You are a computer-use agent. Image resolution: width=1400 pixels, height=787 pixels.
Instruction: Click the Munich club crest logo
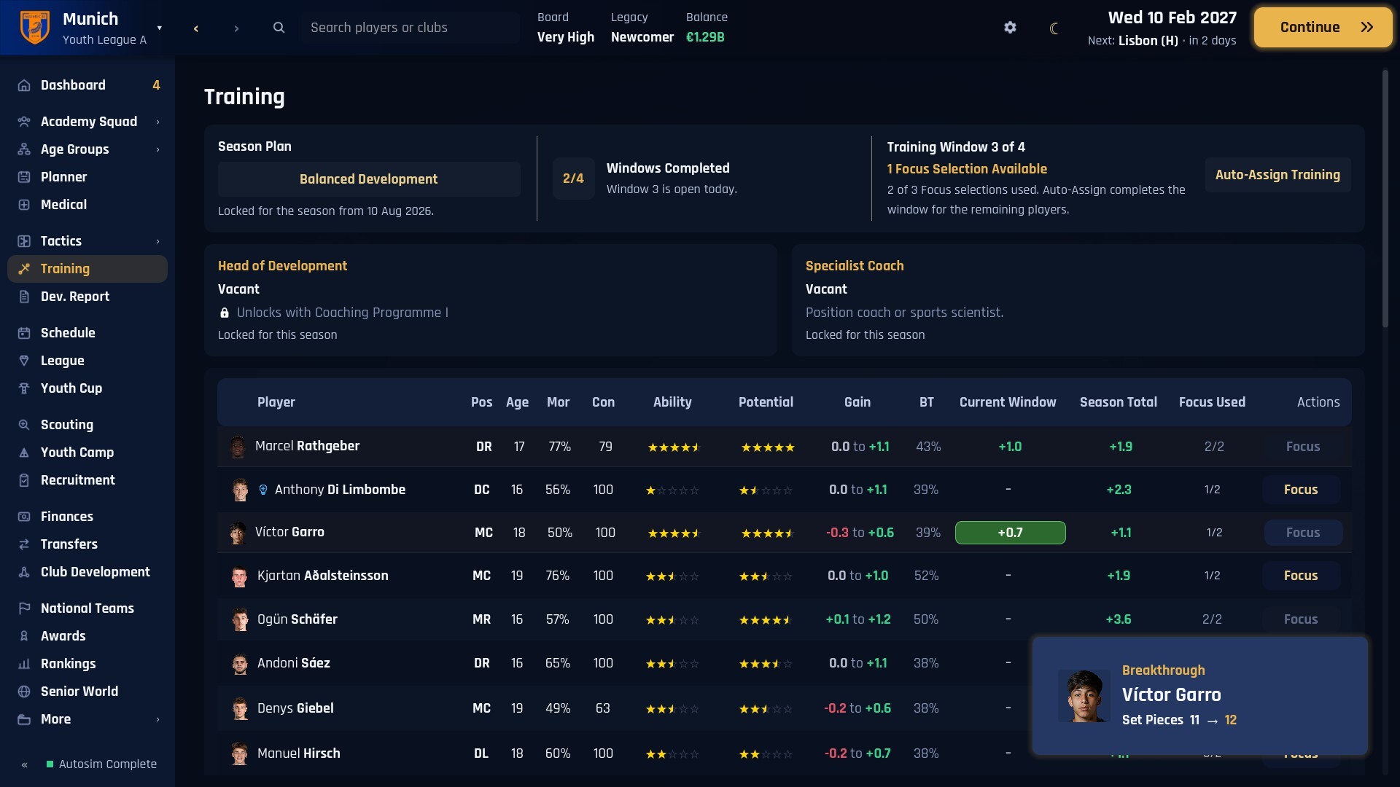34,28
